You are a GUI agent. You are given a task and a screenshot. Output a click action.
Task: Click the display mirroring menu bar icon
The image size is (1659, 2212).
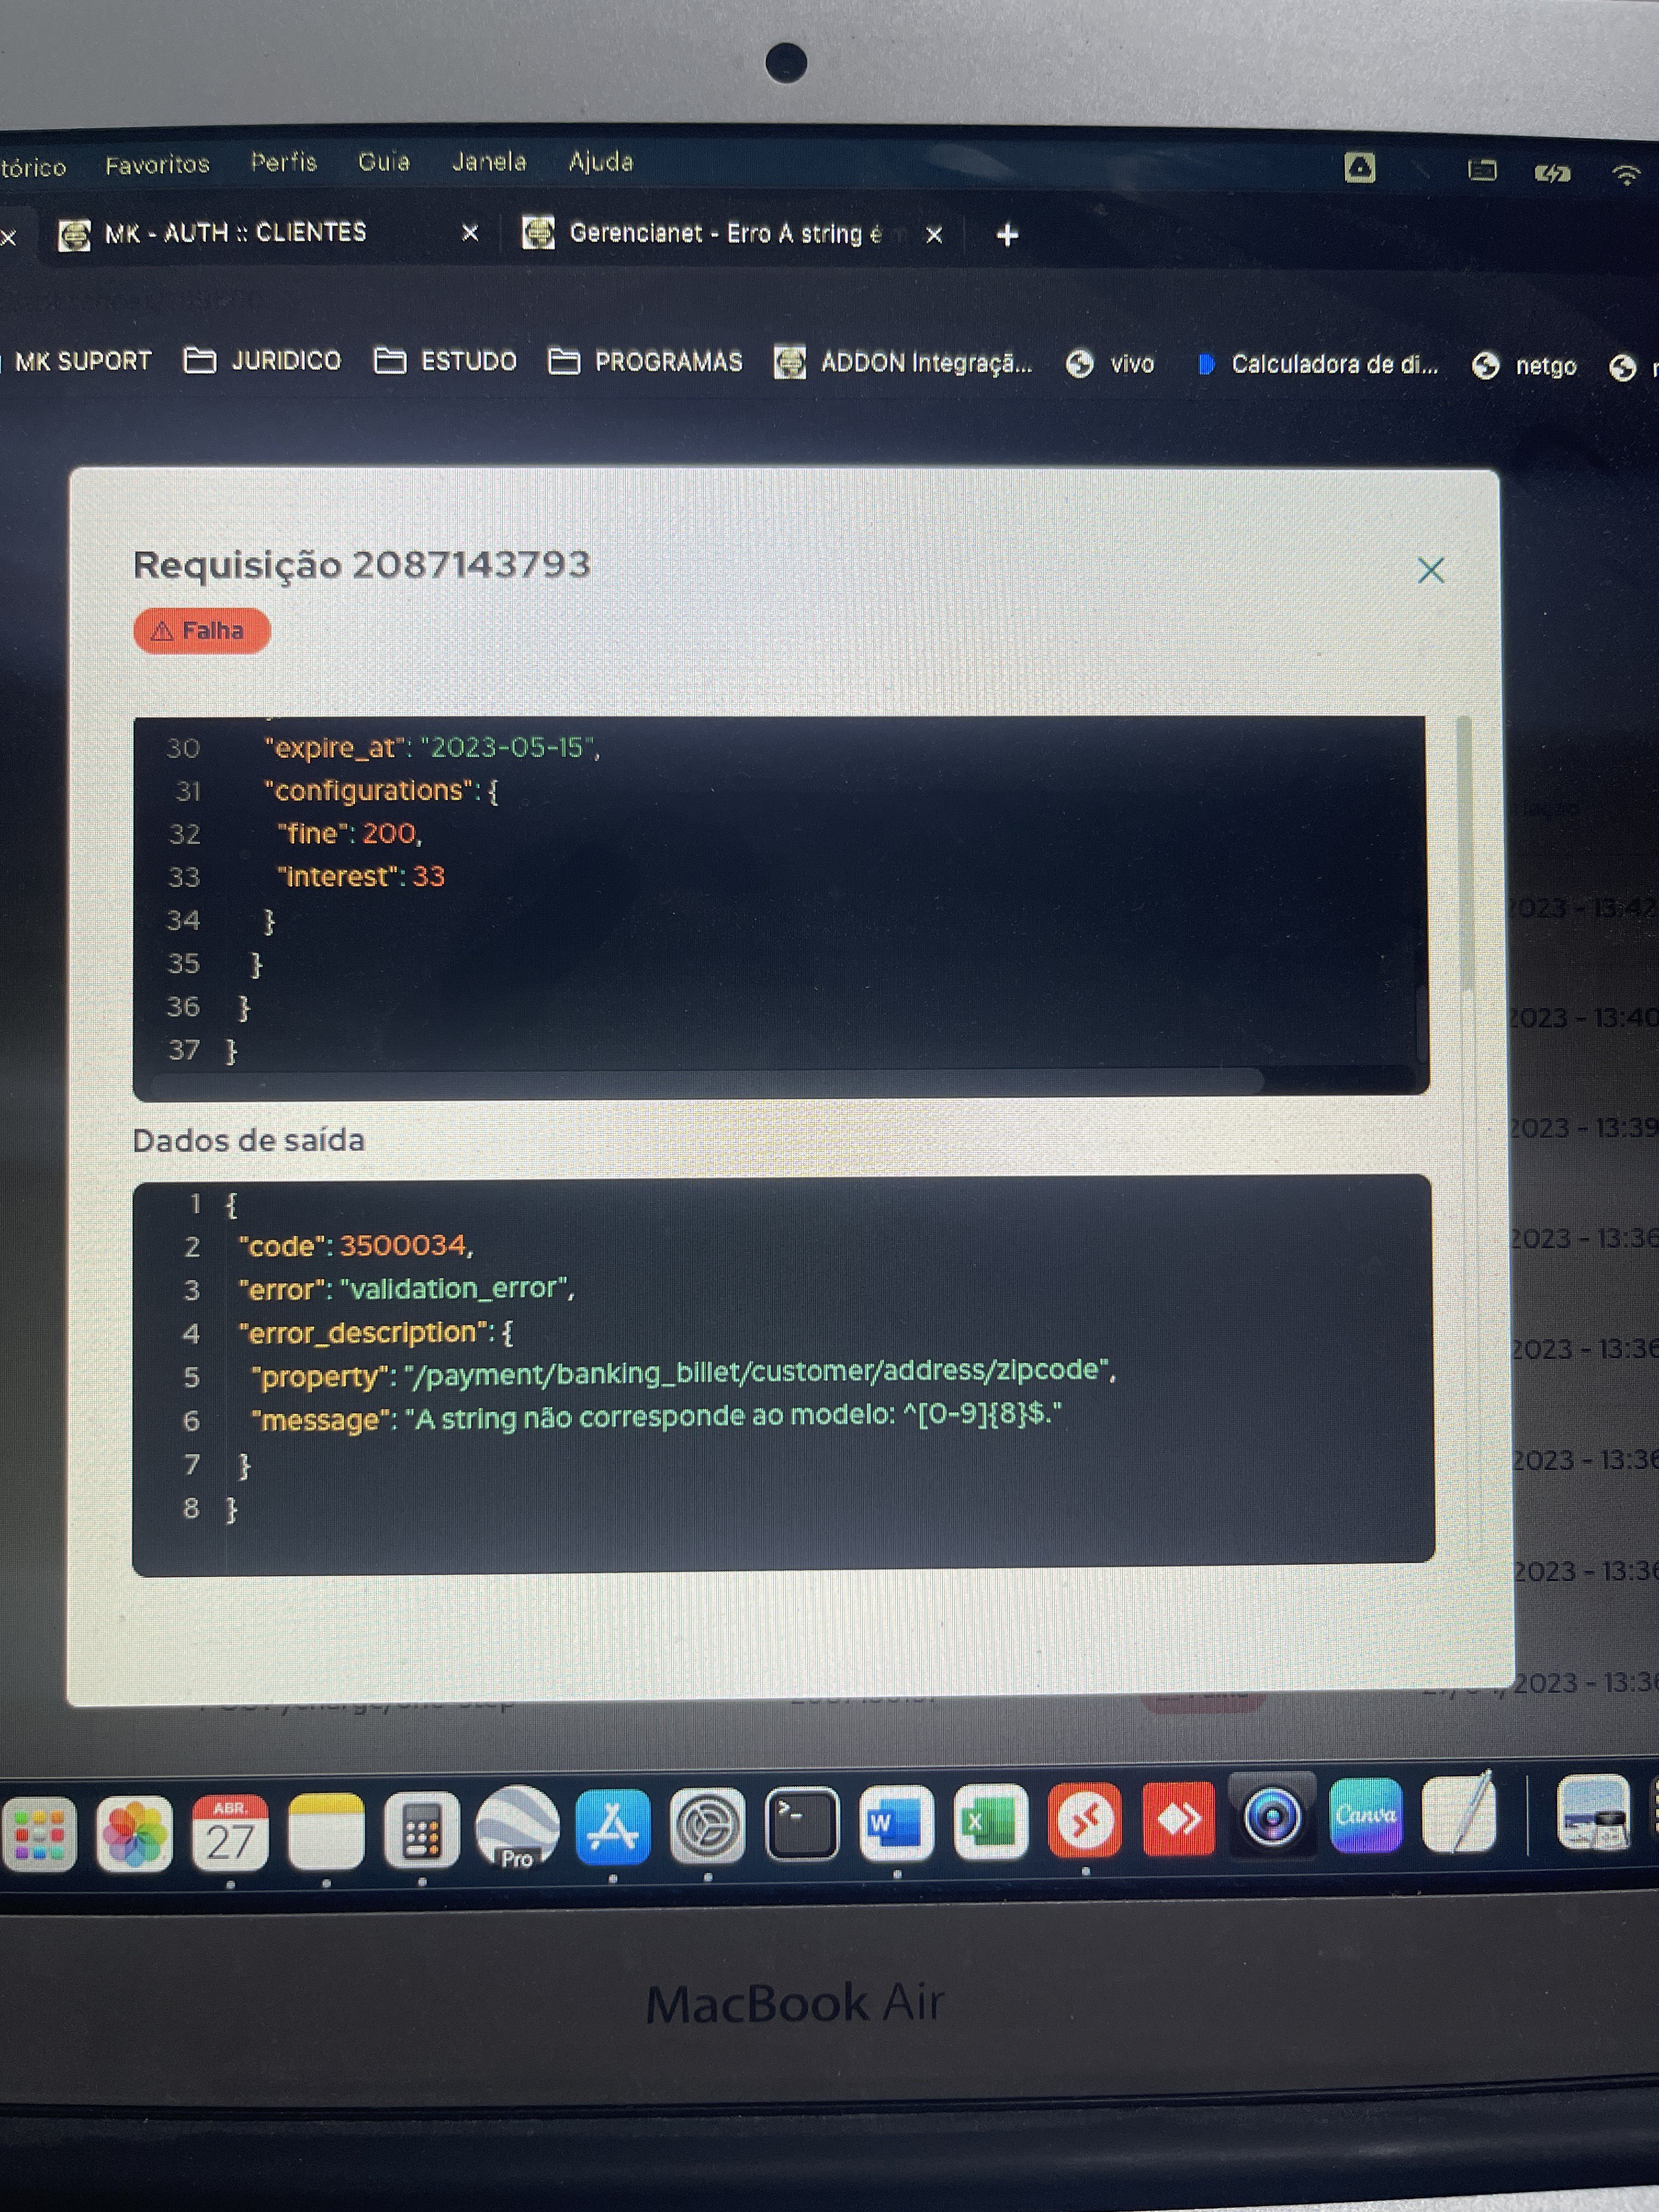click(1482, 171)
